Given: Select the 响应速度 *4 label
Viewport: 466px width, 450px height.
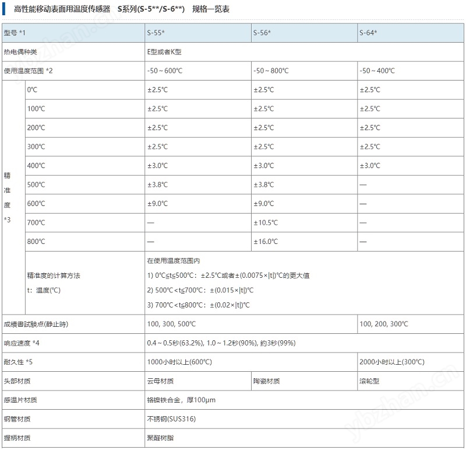Looking at the screenshot, I should (x=22, y=343).
